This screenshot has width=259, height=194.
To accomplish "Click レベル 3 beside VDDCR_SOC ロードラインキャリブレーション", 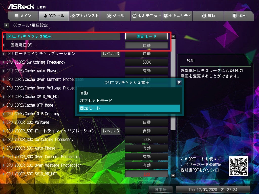I will pos(111,131).
